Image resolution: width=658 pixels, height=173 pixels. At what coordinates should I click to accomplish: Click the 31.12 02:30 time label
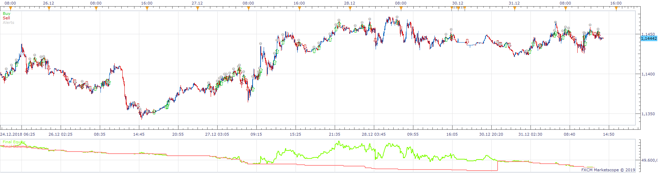(530, 134)
